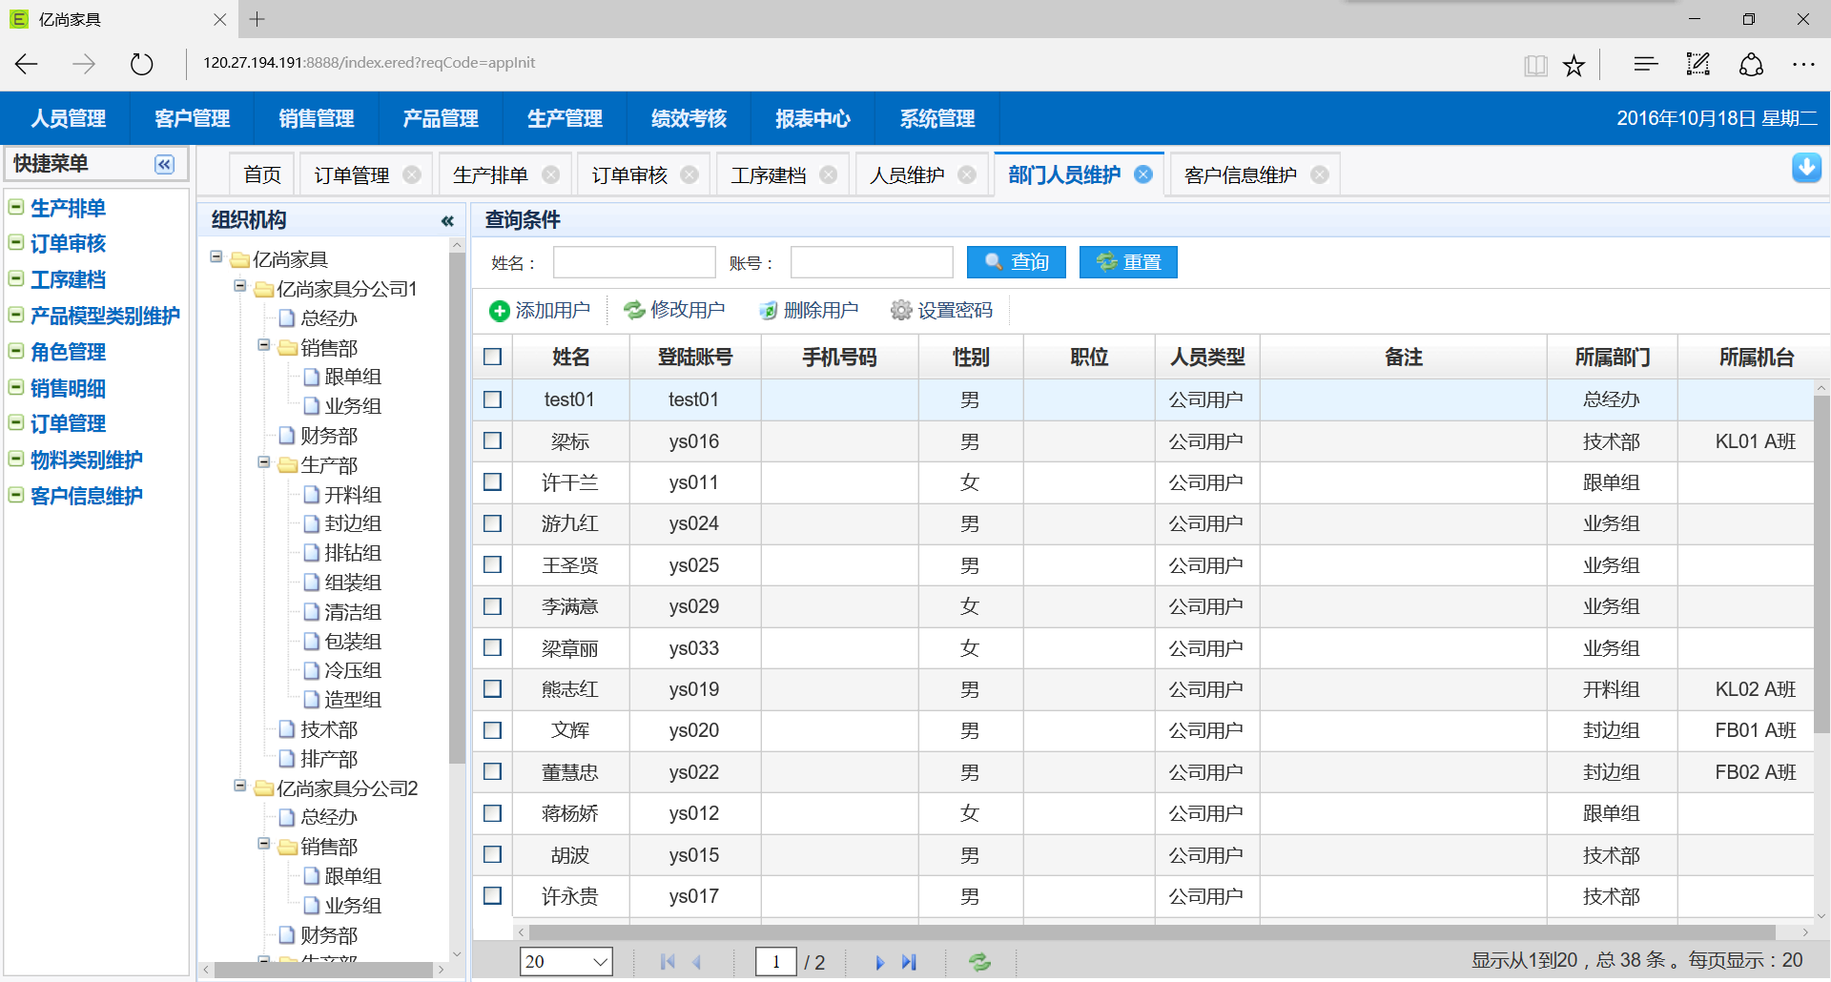
Task: Click the delete user icon
Action: tap(768, 311)
